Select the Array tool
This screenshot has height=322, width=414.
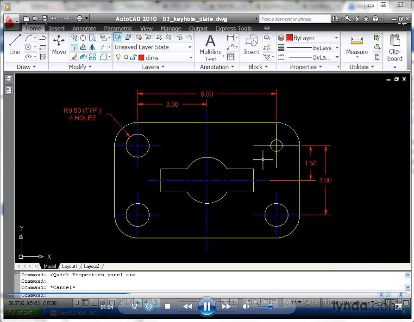click(x=93, y=57)
